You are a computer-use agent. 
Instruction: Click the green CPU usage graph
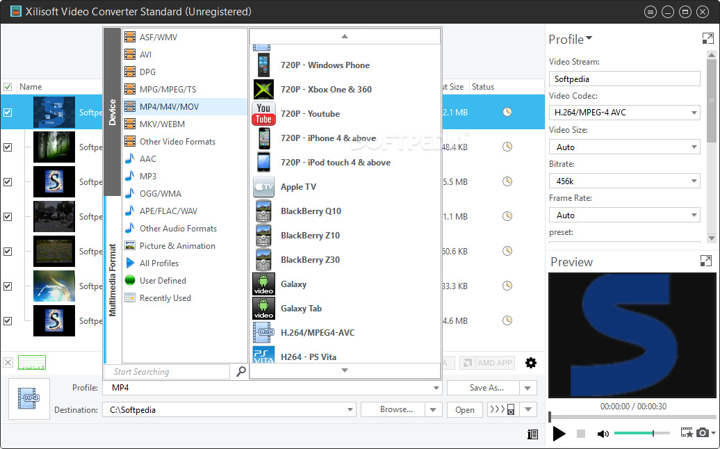coord(32,363)
